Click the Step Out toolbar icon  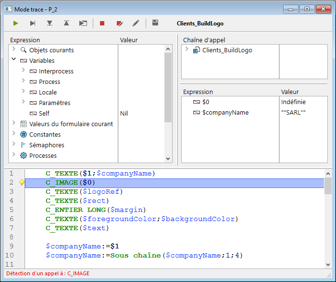(x=66, y=23)
